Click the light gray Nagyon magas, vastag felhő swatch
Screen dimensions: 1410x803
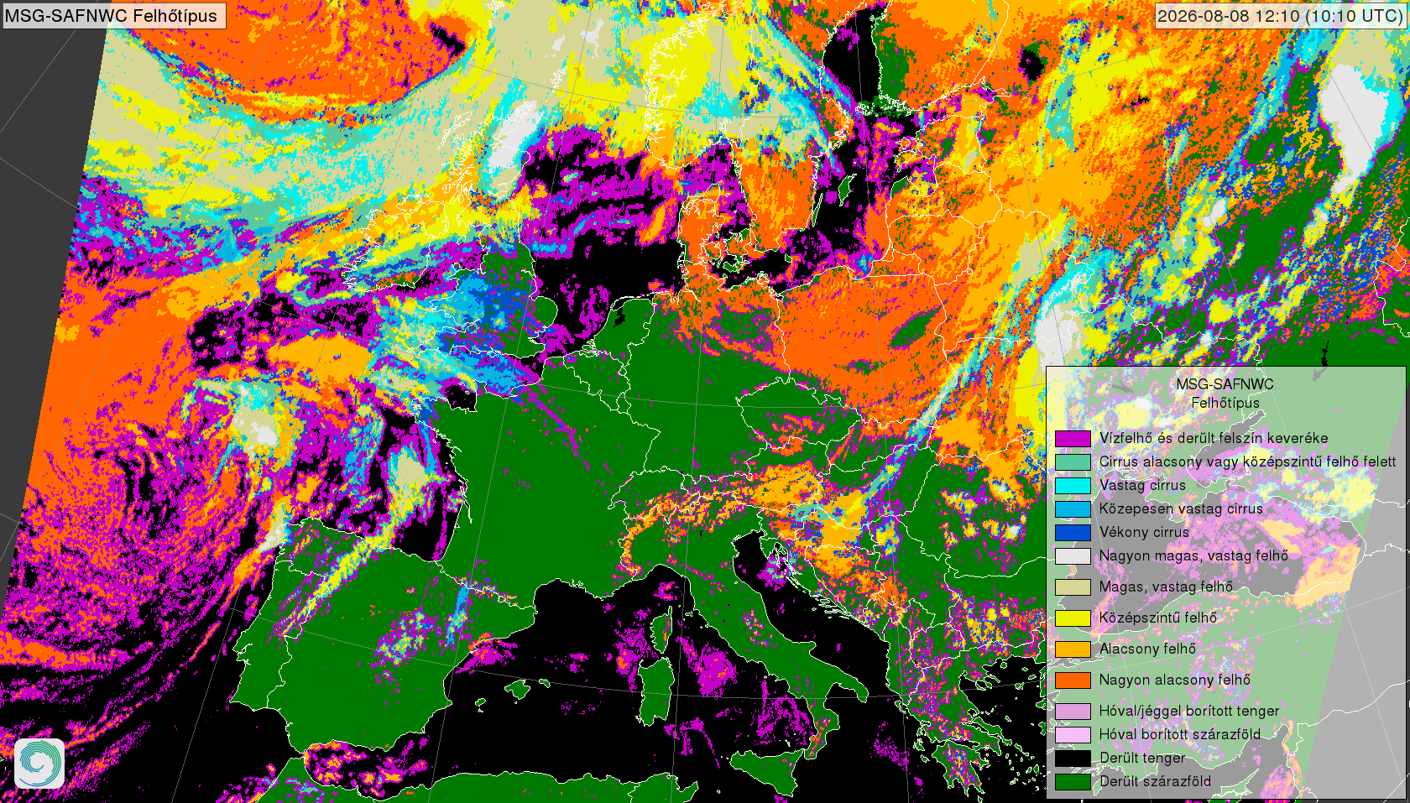[1073, 555]
